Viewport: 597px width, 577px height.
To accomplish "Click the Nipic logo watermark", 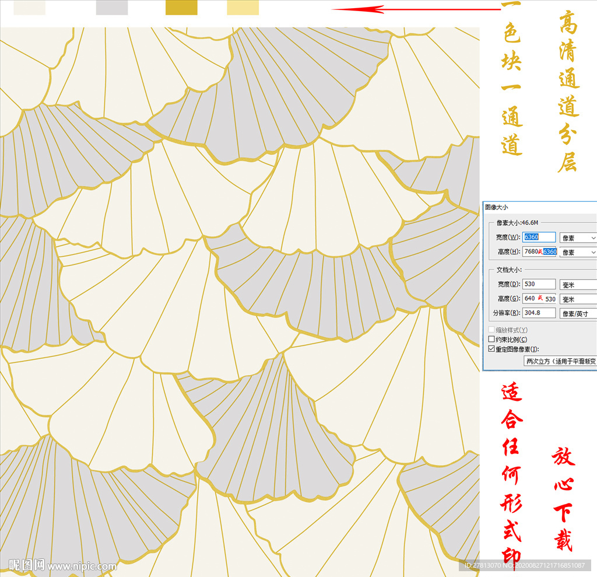I will pyautogui.click(x=23, y=565).
